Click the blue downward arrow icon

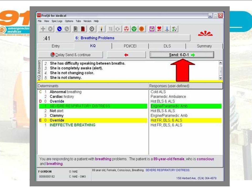[x=167, y=29]
